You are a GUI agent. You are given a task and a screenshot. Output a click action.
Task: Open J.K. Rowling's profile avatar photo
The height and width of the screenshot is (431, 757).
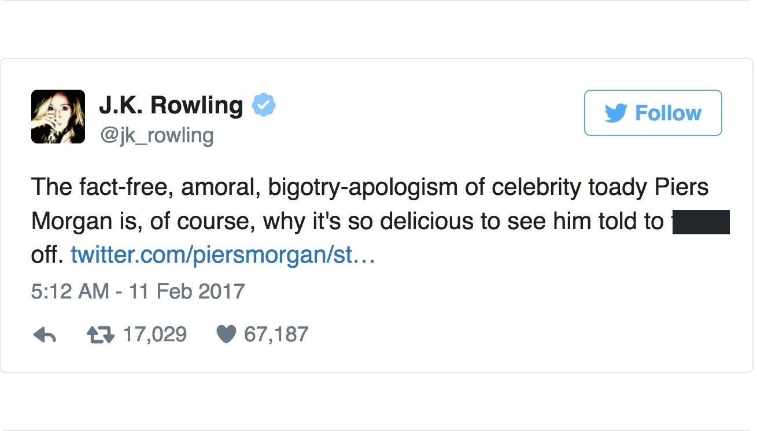point(58,116)
